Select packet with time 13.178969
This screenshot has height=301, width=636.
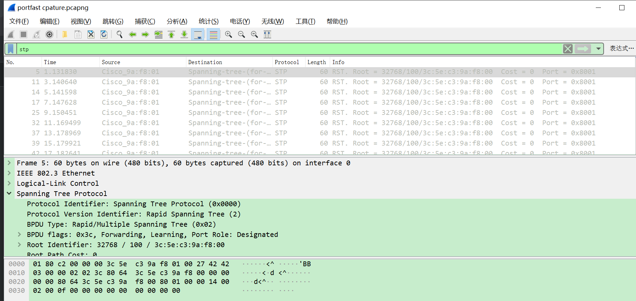point(320,133)
